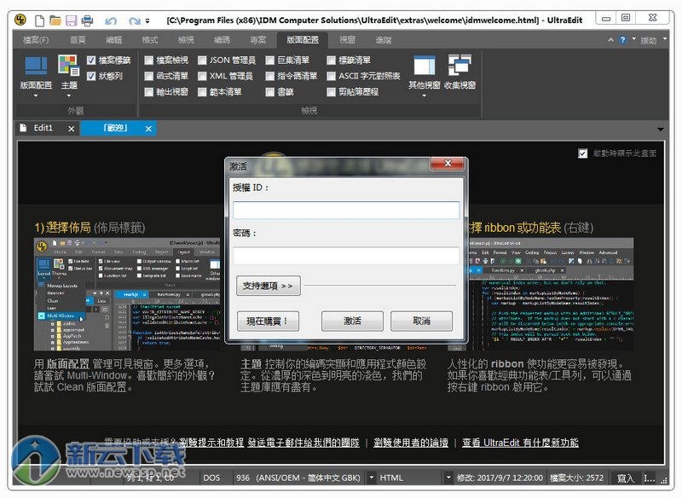Enable the JSON 管理員 checkbox
This screenshot has width=682, height=498.
(202, 60)
